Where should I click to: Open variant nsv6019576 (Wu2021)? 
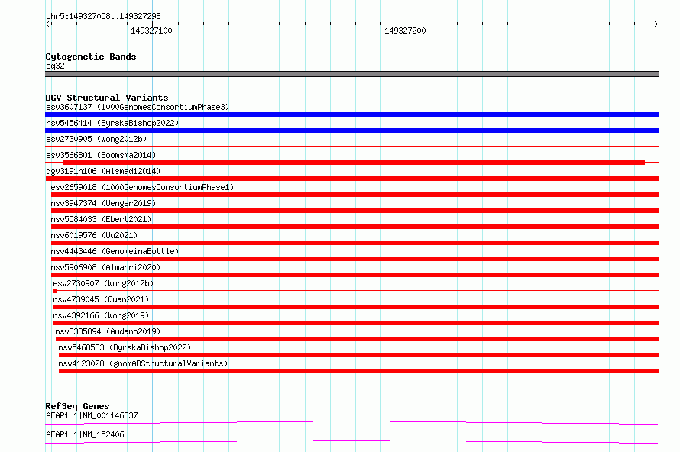tap(94, 235)
